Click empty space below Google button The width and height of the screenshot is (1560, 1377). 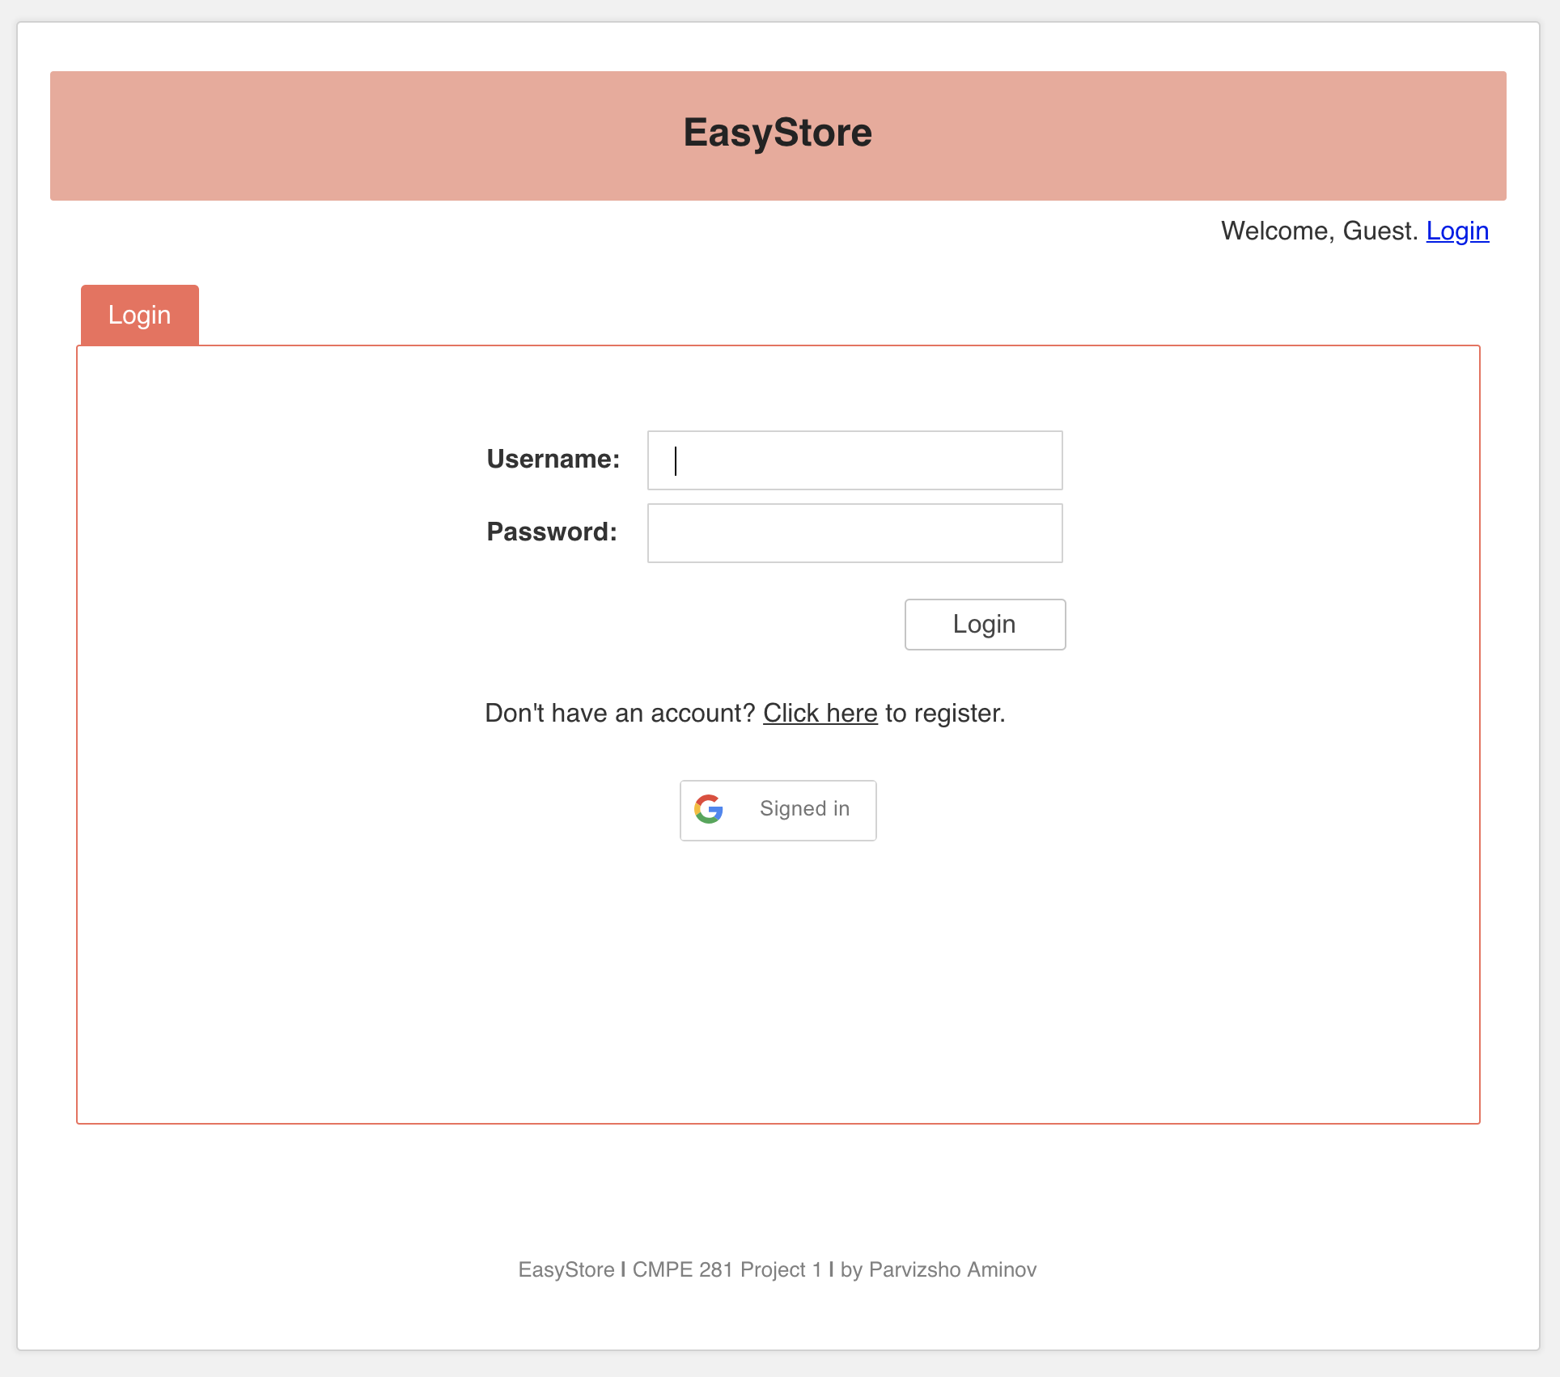click(778, 971)
